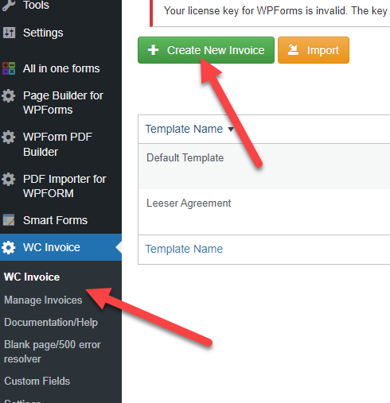The width and height of the screenshot is (390, 403).
Task: Open All in one forms menu
Action: point(60,68)
